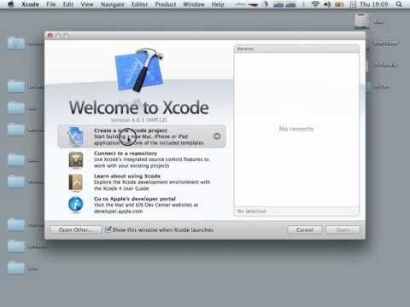Screen dimensions: 410x307
Task: Click the No Selection status text
Action: 252,211
